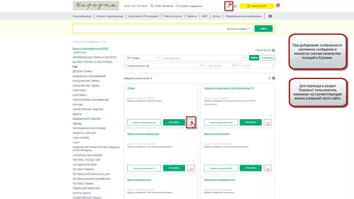Image resolution: width=354 pixels, height=199 pixels.
Task: Click the Найти button in top search bar
Action: [x=264, y=28]
